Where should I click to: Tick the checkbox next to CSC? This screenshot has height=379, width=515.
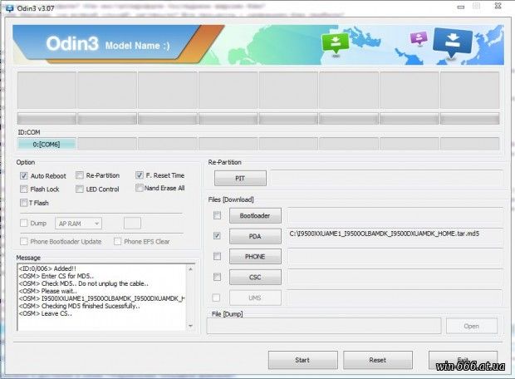coord(217,277)
